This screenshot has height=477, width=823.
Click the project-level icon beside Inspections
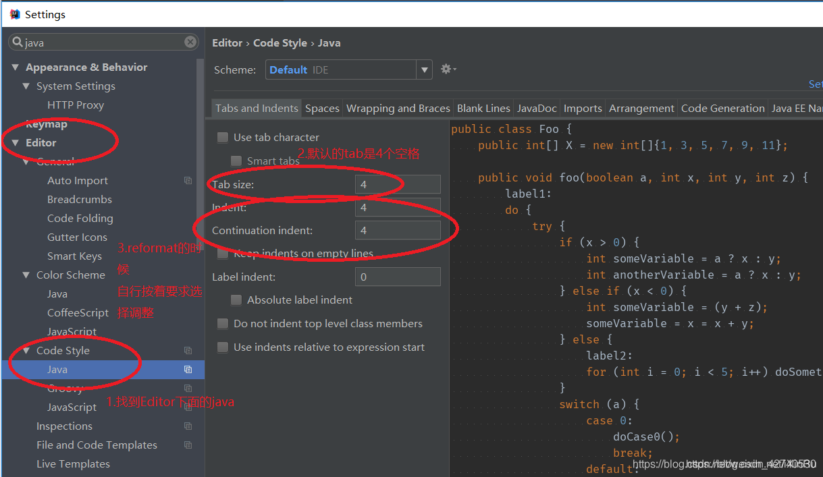(x=188, y=426)
